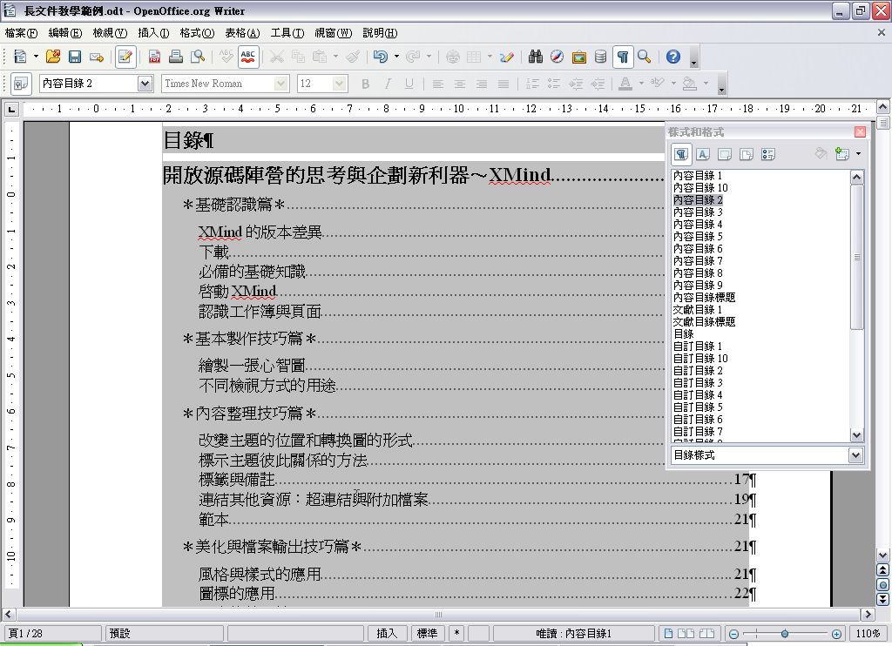Click zoom out minus button
Viewport: 892px width, 646px height.
pos(733,634)
